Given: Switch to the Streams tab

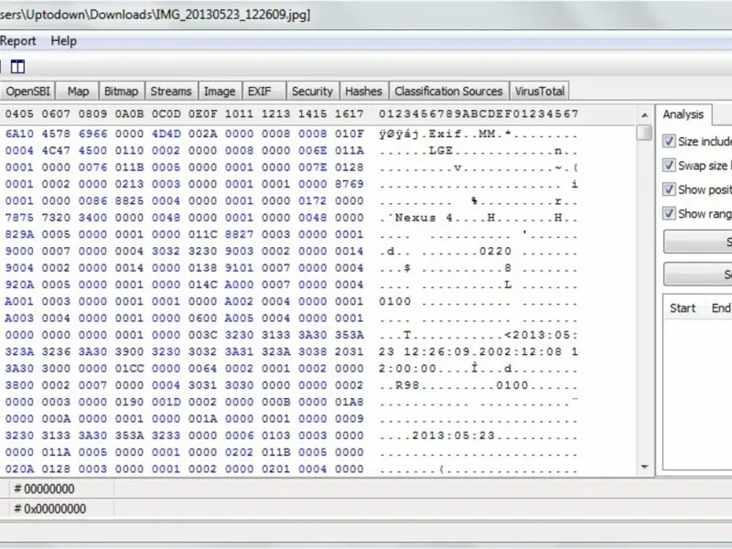Looking at the screenshot, I should pyautogui.click(x=171, y=91).
